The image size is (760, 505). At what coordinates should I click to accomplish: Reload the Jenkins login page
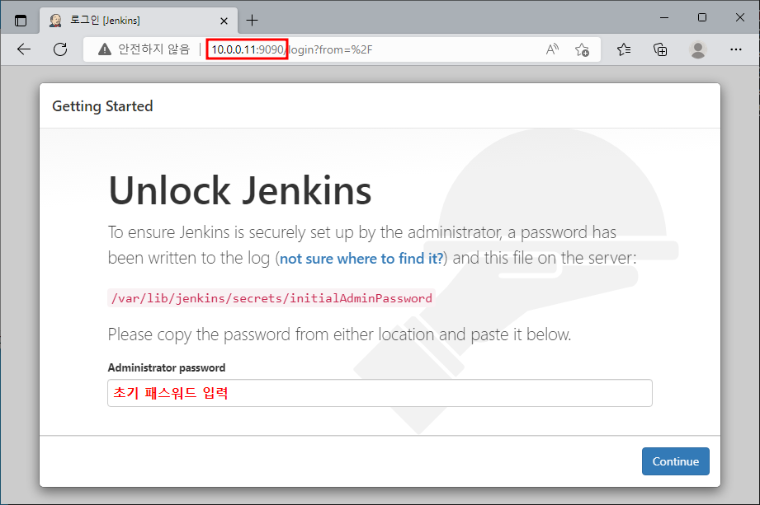(x=60, y=49)
